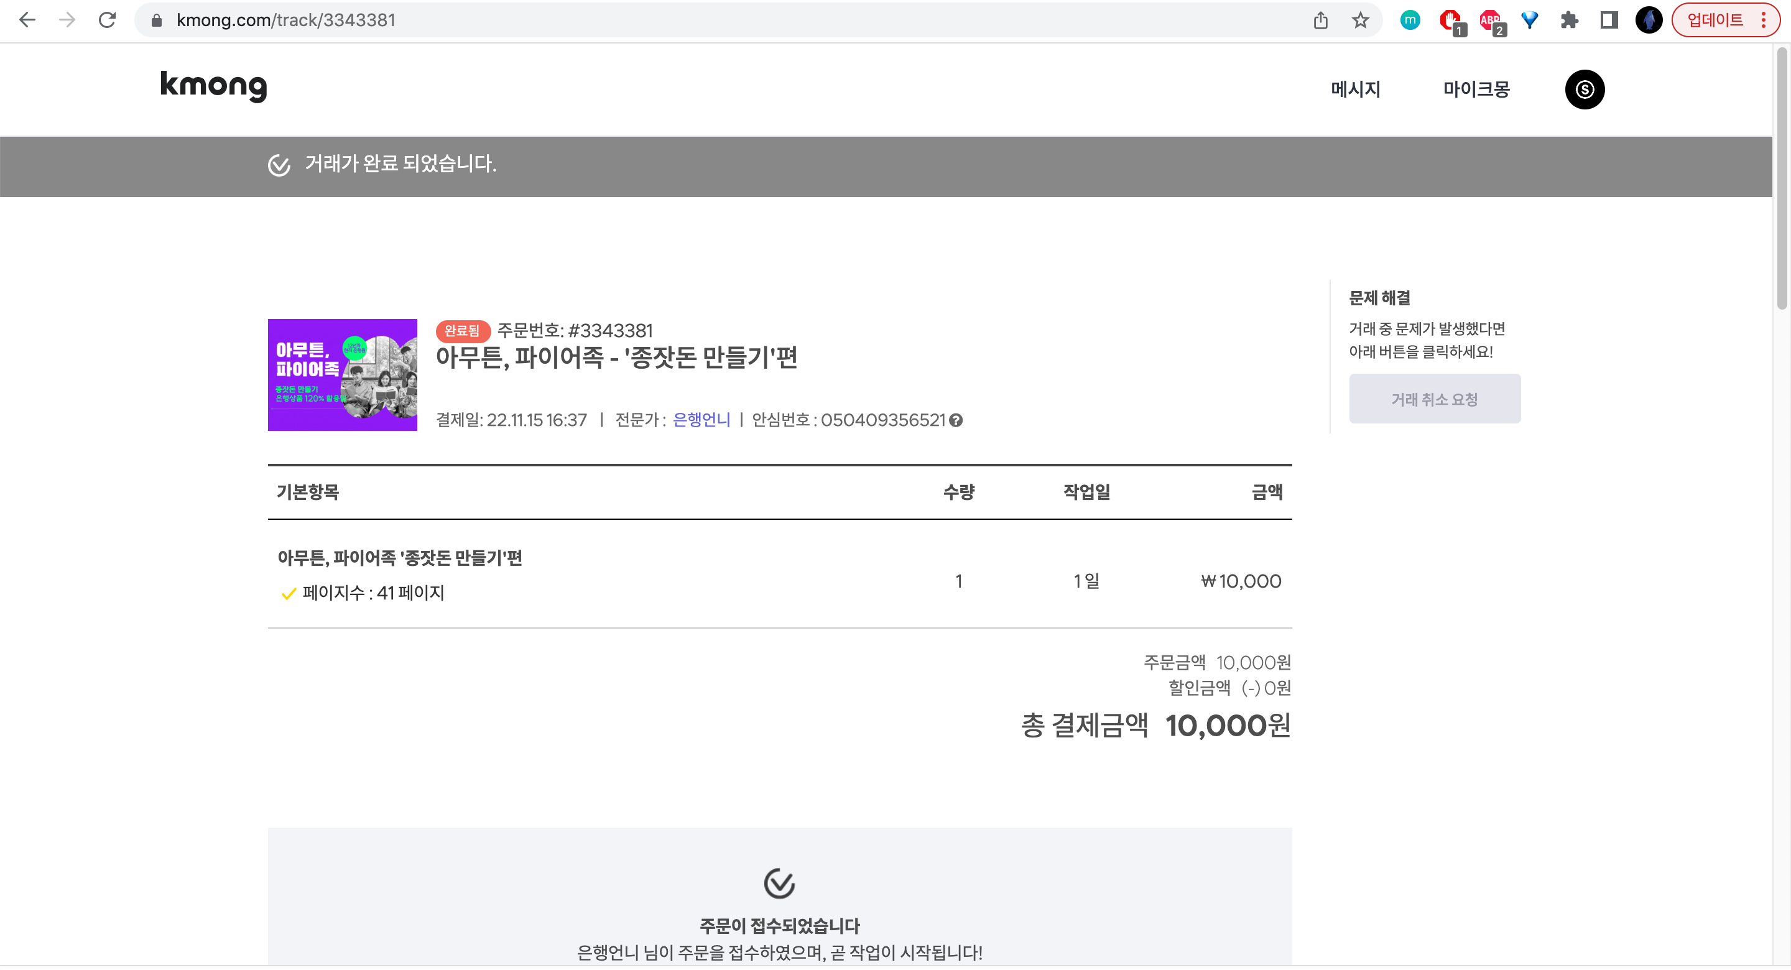Click the help icon next to 안심번호
Image resolution: width=1791 pixels, height=970 pixels.
point(956,420)
